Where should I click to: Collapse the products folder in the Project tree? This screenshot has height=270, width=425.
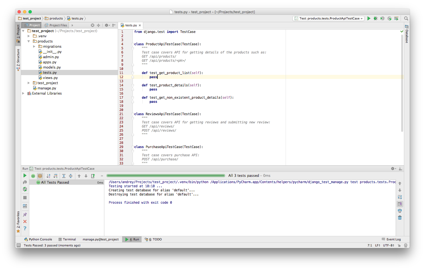[x=28, y=41]
